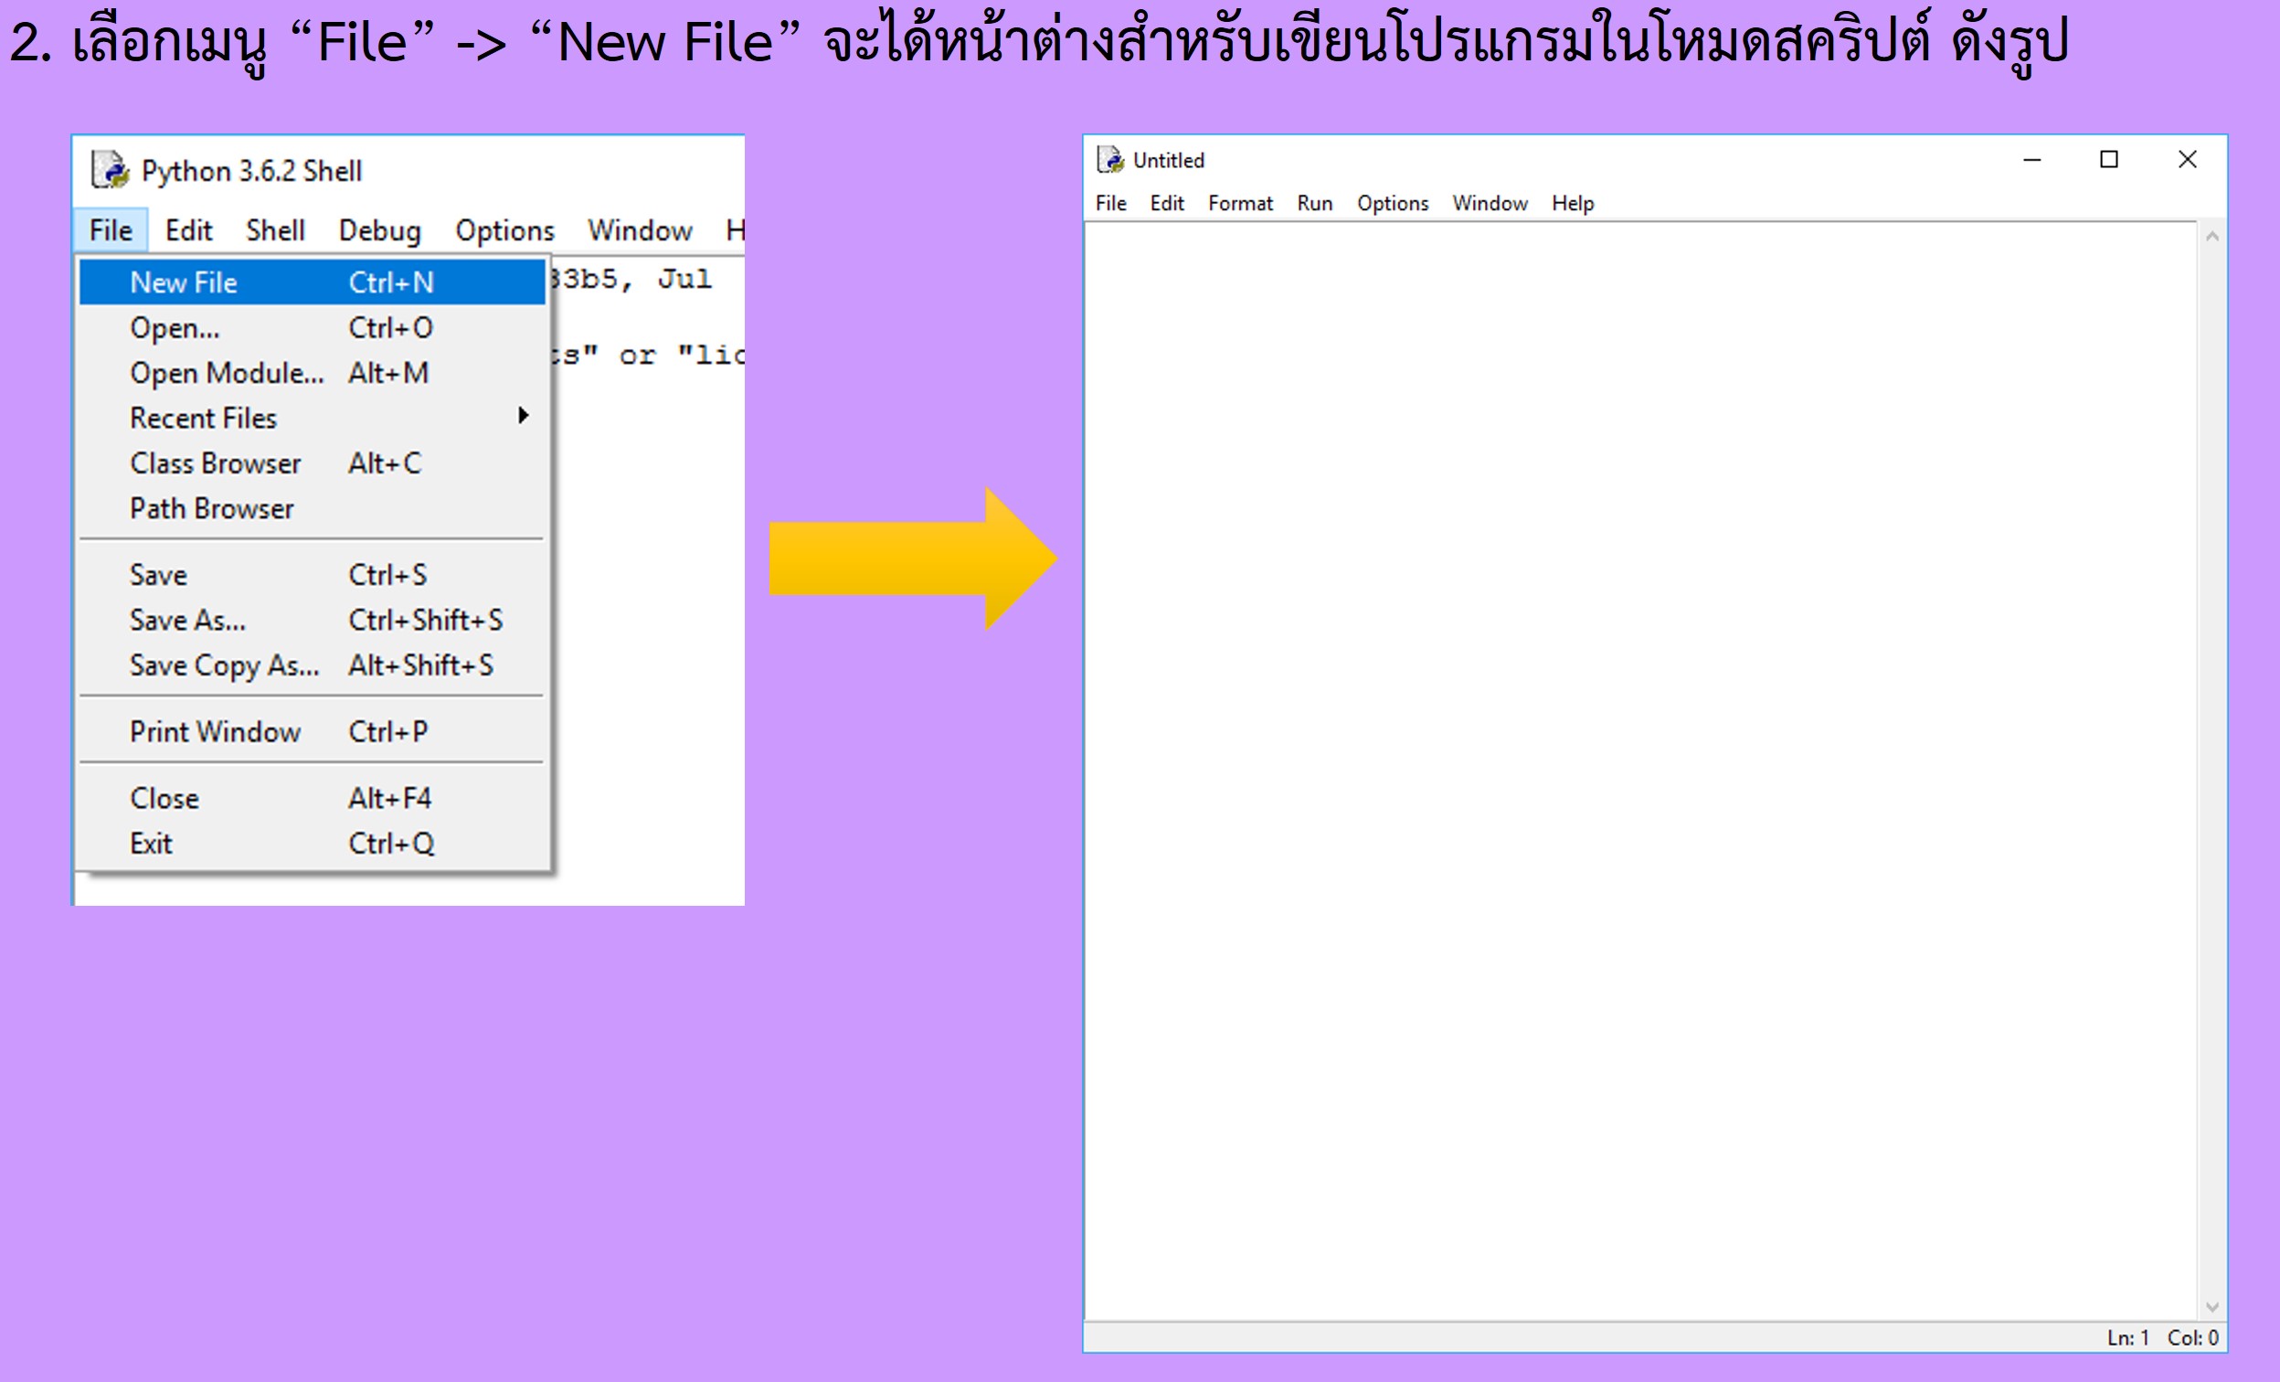The image size is (2280, 1382).
Task: Click the scrollbar down arrow in editor
Action: pyautogui.click(x=2212, y=1307)
